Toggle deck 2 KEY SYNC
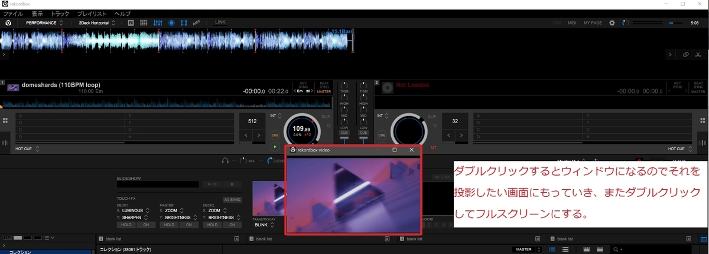This screenshot has height=254, width=709. [x=678, y=85]
